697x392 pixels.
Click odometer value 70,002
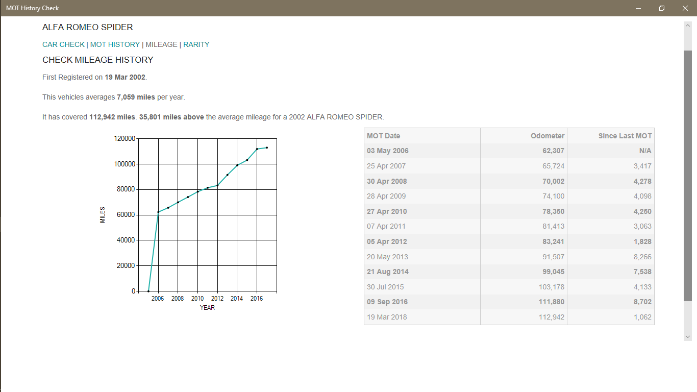(554, 181)
